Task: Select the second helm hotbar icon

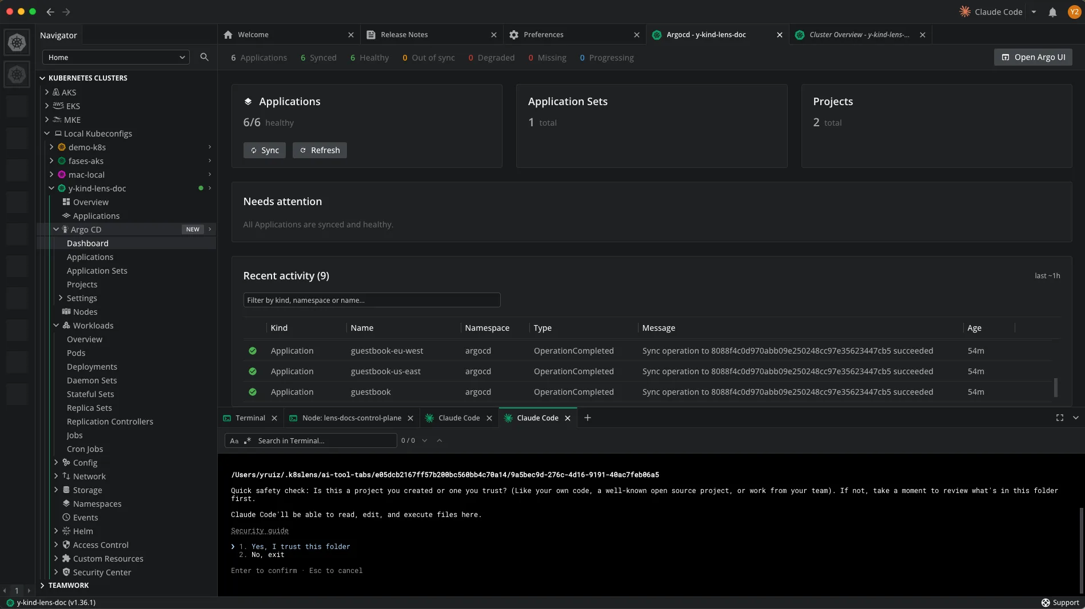Action: click(x=17, y=74)
